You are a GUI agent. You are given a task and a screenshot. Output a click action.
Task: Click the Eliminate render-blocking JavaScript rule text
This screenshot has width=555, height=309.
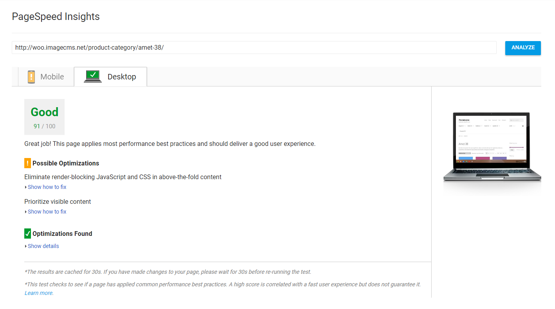(123, 177)
